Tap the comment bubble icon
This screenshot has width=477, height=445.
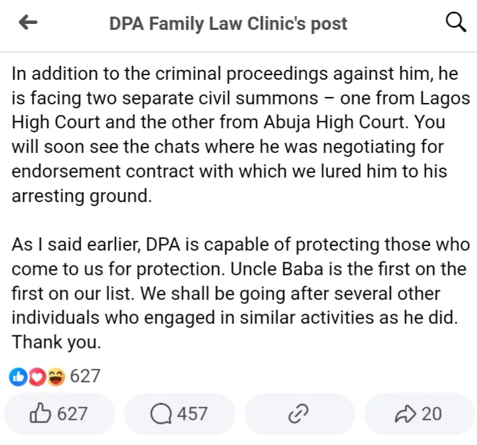pyautogui.click(x=160, y=414)
